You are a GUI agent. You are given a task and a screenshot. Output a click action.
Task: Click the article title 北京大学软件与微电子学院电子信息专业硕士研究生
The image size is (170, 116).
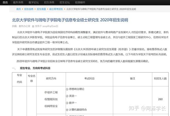click(x=70, y=20)
